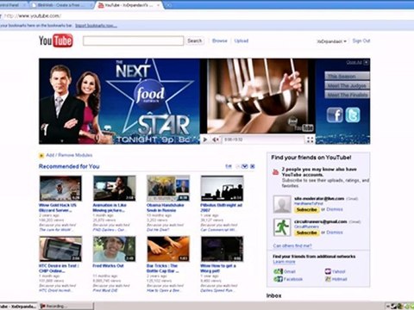414x310 pixels.
Task: Click the Add / Remove Modules link
Action: 69,155
